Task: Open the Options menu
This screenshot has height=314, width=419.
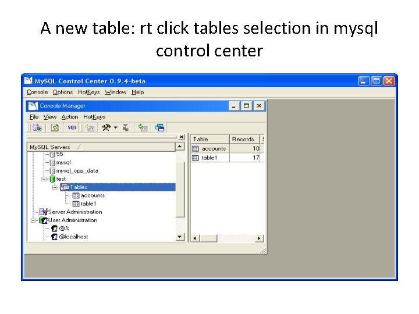Action: tap(62, 92)
